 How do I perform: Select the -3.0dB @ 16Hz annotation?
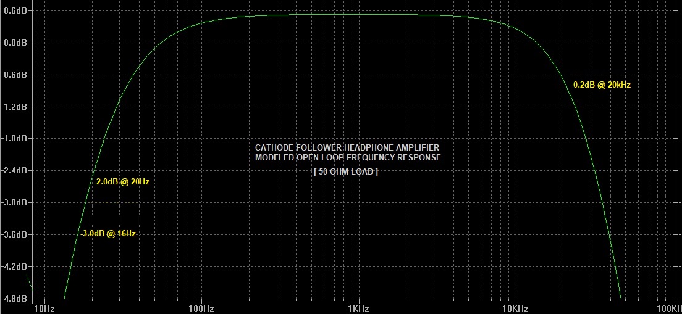point(108,234)
